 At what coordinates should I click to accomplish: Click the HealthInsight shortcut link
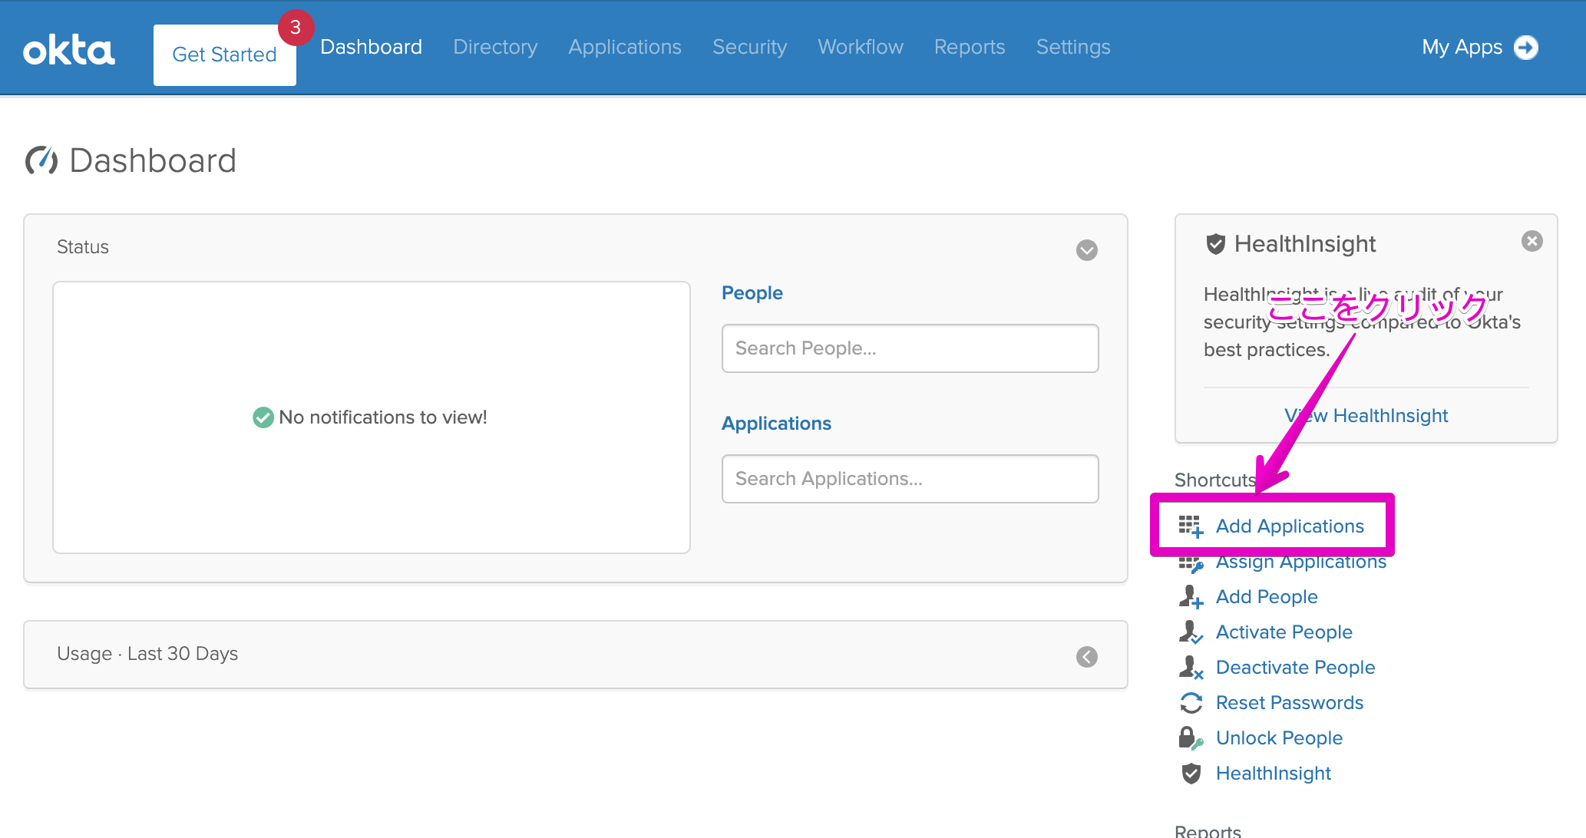[1273, 774]
